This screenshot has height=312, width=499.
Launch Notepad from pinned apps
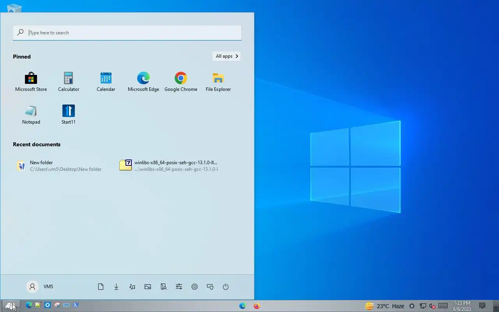pyautogui.click(x=31, y=115)
